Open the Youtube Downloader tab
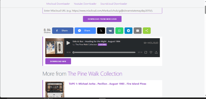This screenshot has height=99, width=206. (x=85, y=4)
